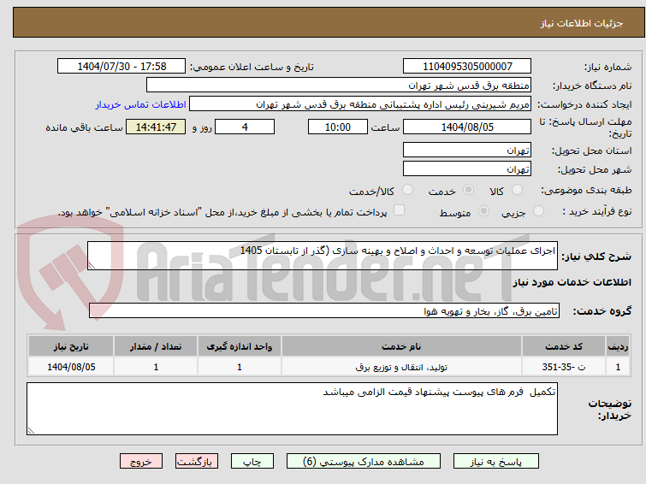Click the remaining days field showing 4
The height and width of the screenshot is (484, 646).
(x=245, y=127)
